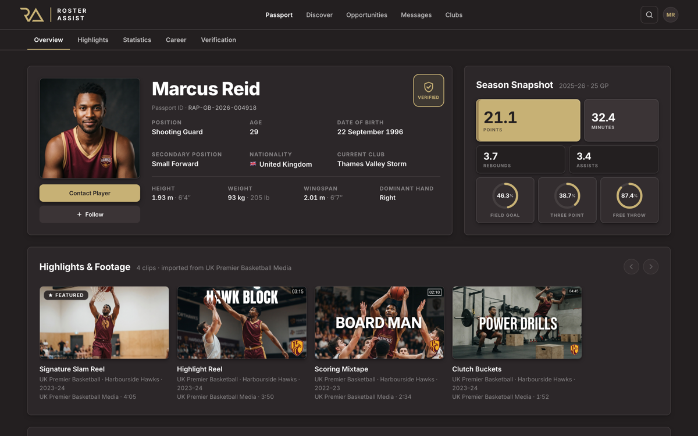Screen dimensions: 698x436
Task: Click the Marcus Reid name heading
Action: click(206, 89)
